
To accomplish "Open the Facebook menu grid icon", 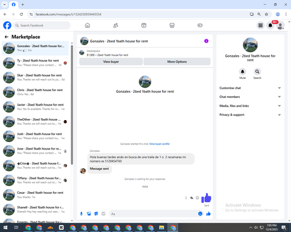I will point(261,26).
